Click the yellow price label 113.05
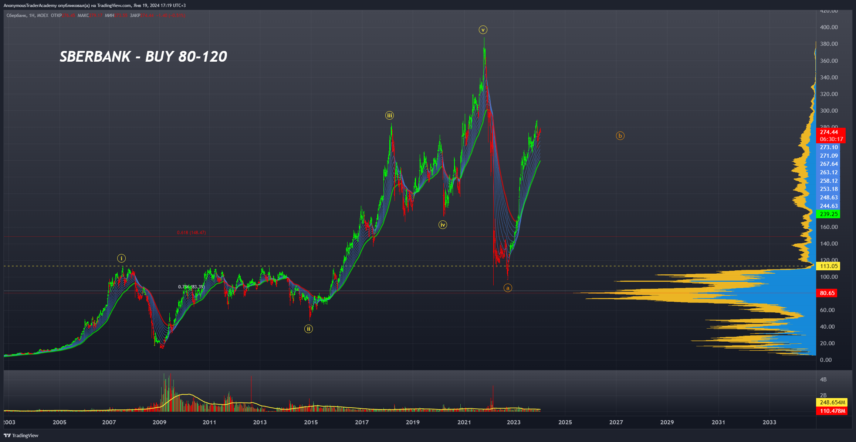The image size is (856, 442). pyautogui.click(x=829, y=266)
